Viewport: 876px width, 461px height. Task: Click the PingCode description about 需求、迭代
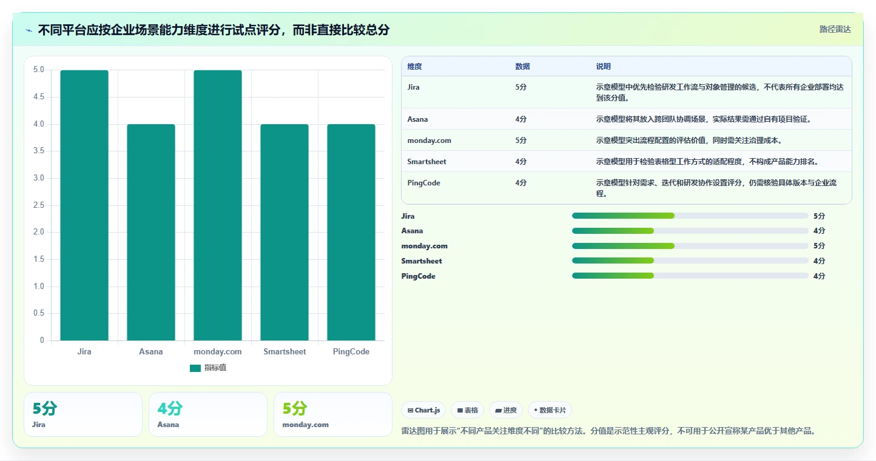coord(717,188)
